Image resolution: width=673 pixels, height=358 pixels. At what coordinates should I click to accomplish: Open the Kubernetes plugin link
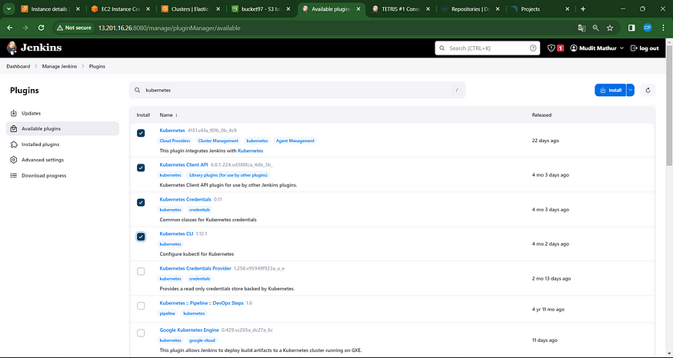point(172,131)
